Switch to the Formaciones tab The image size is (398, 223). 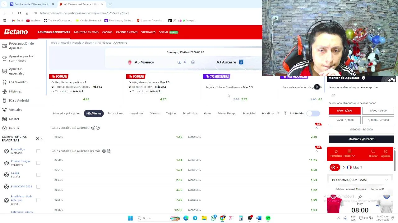click(x=116, y=113)
